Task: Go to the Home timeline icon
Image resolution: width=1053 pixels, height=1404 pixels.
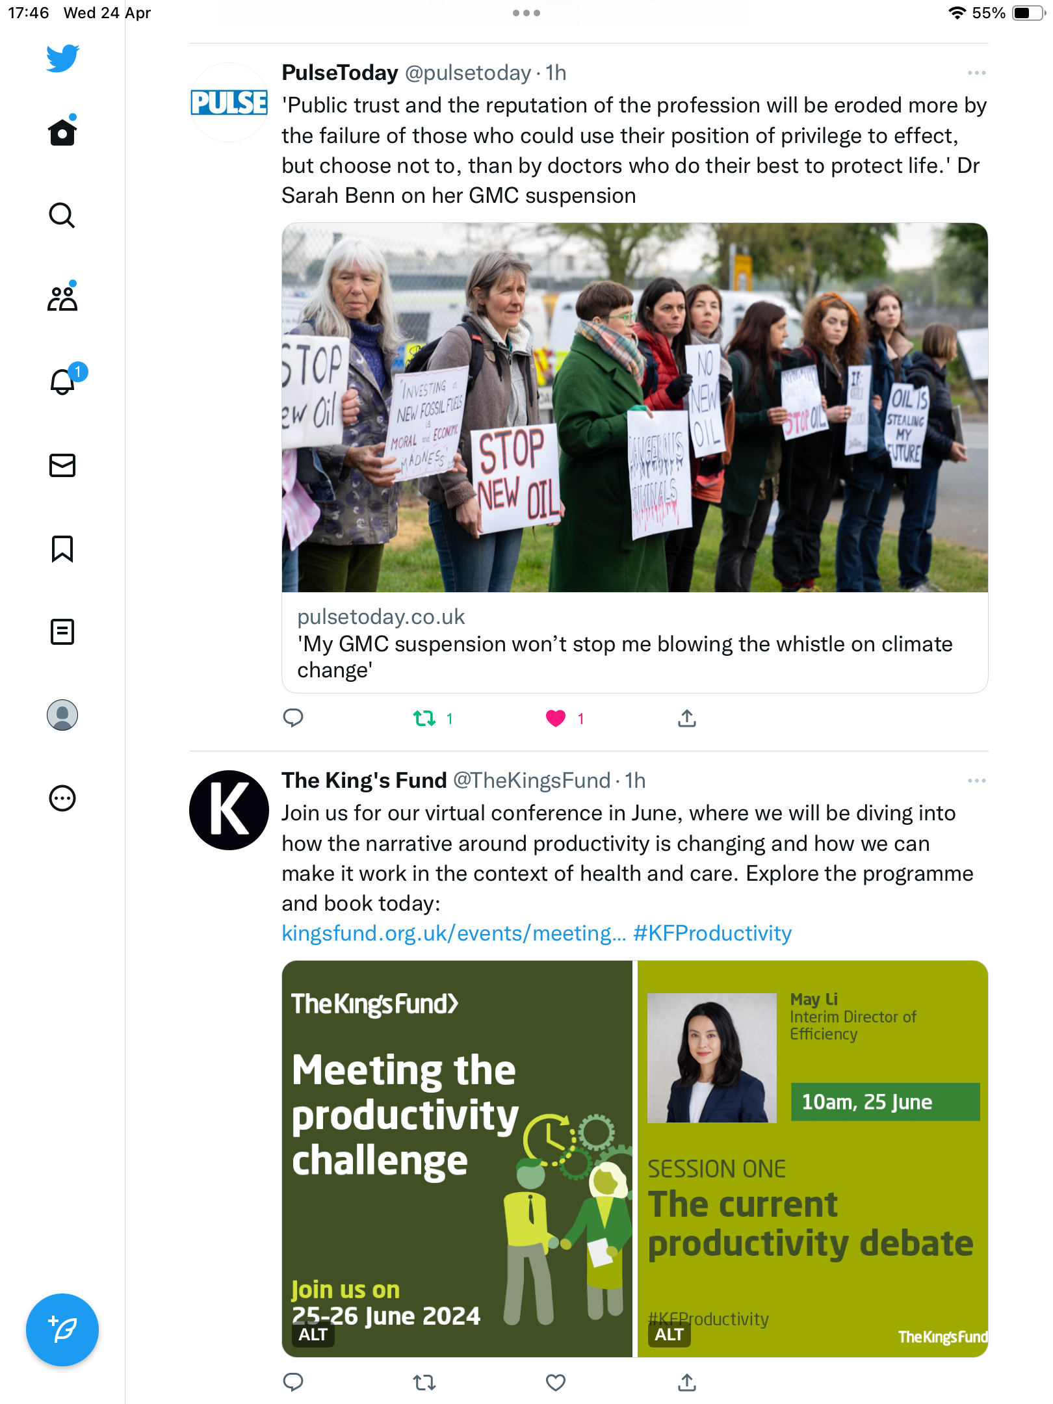Action: tap(62, 132)
